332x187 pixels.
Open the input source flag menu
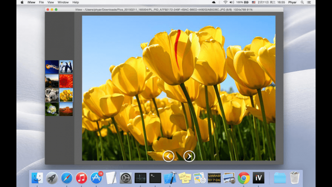(x=253, y=2)
